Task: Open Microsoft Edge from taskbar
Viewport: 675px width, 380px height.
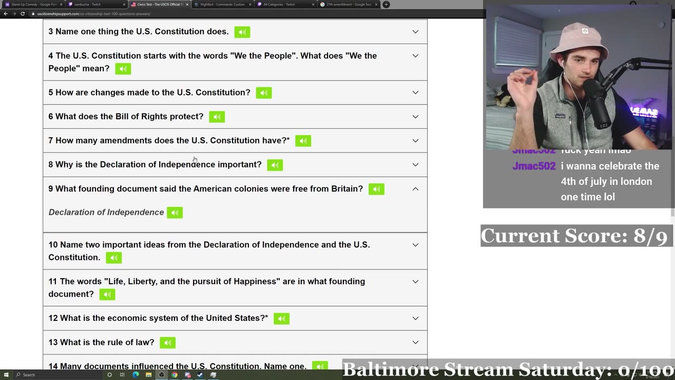Action: (136, 375)
